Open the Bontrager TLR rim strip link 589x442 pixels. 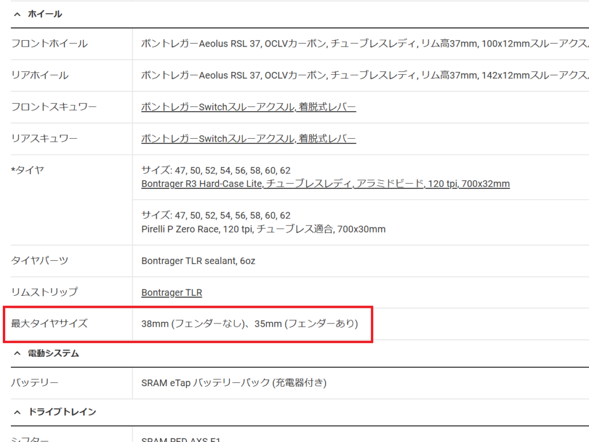(171, 292)
